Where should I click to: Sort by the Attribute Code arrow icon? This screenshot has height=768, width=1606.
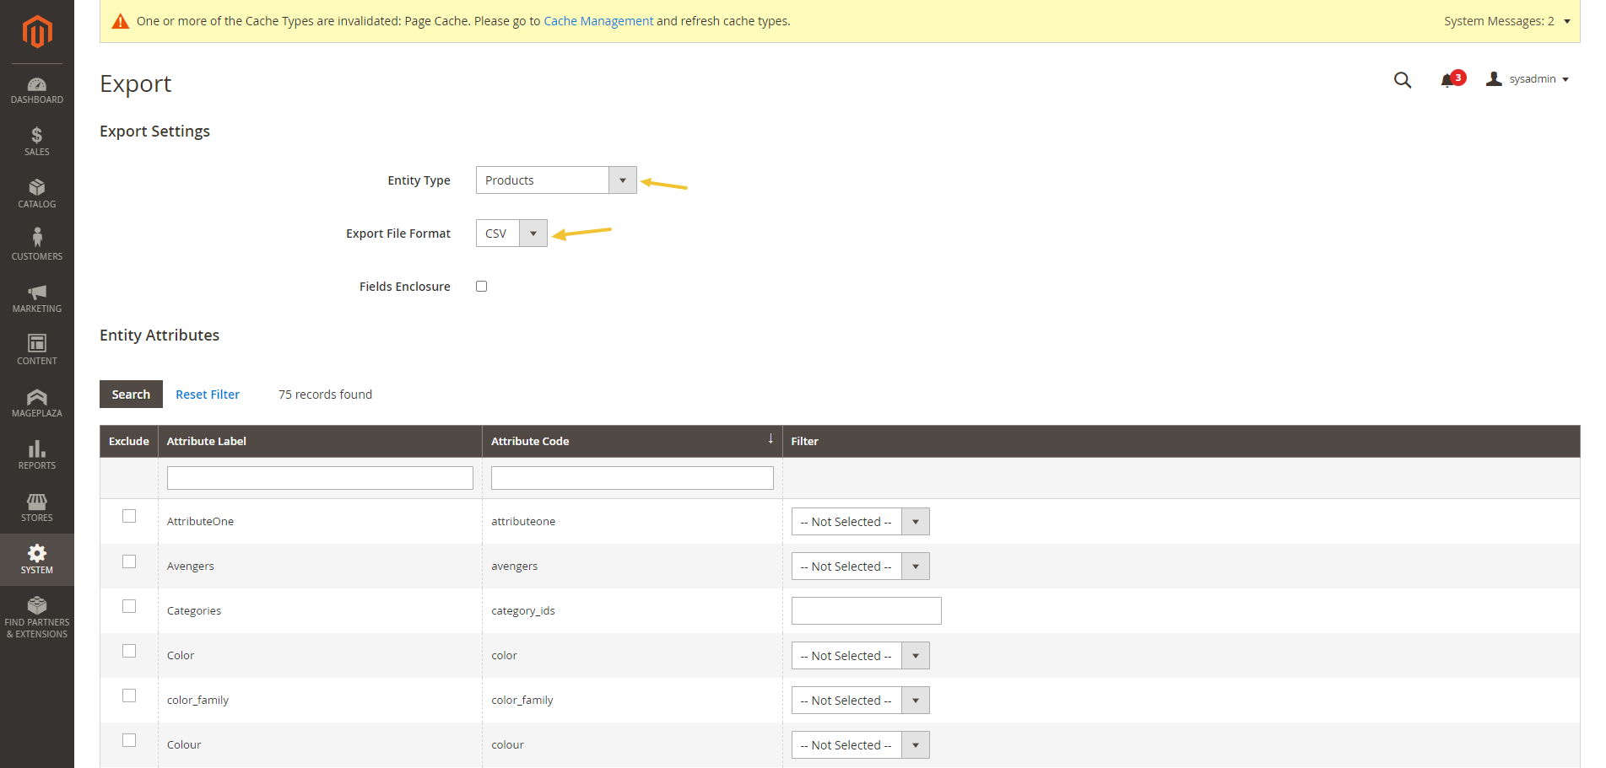click(771, 439)
